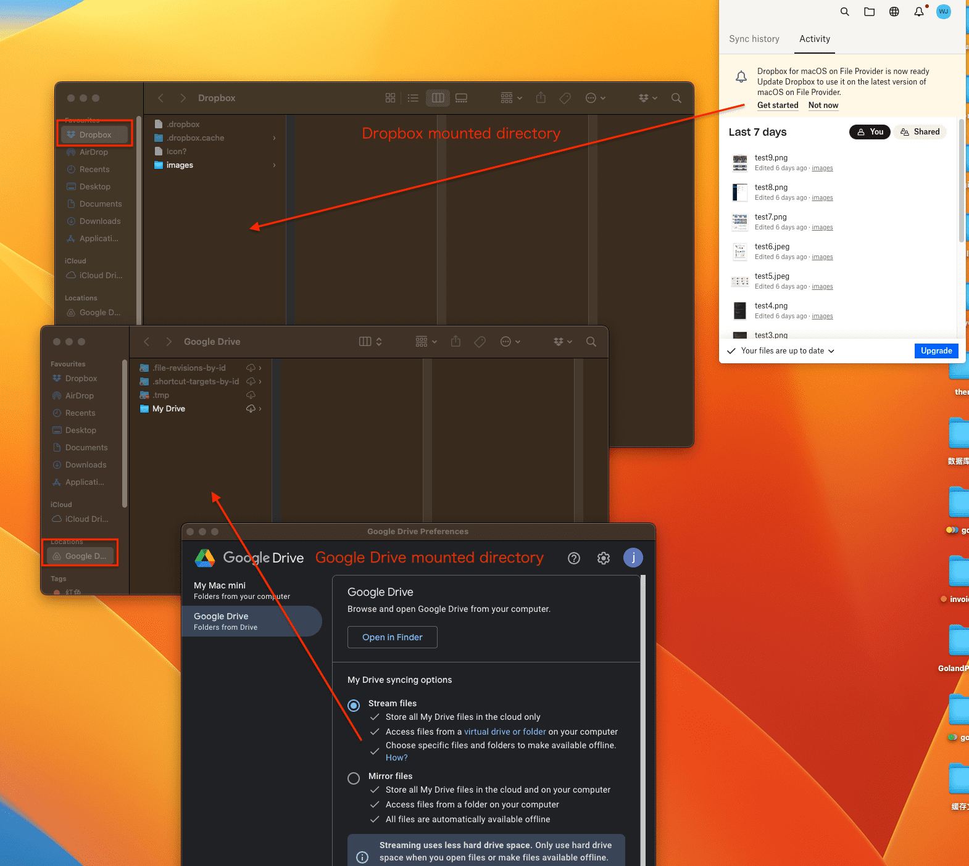Viewport: 969px width, 866px height.
Task: Click search icon in Google Drive Finder
Action: 591,342
